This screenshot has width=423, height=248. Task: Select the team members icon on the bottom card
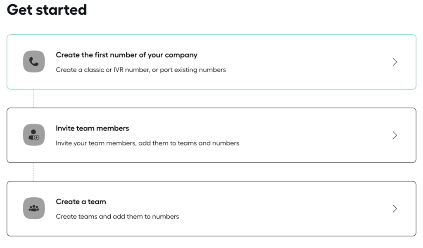pos(34,208)
